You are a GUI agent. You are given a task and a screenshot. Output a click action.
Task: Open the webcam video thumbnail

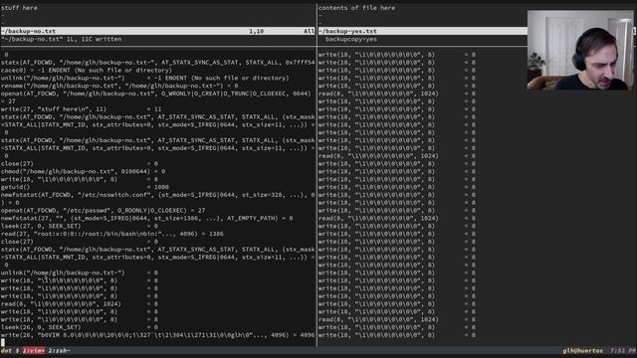tap(579, 50)
